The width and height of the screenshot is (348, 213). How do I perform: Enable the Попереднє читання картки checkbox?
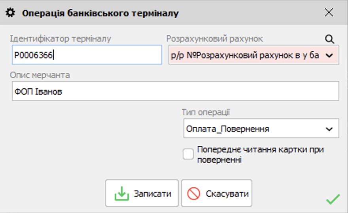tap(188, 154)
